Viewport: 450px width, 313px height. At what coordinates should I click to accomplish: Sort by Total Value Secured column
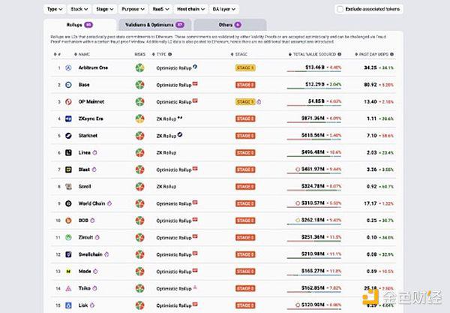[x=312, y=54]
